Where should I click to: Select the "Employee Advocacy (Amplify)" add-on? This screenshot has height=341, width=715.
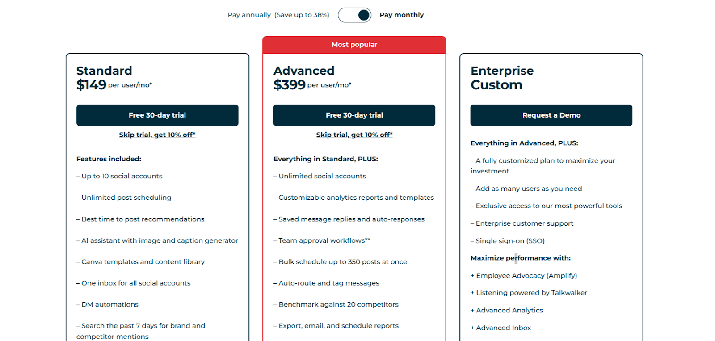tap(526, 275)
